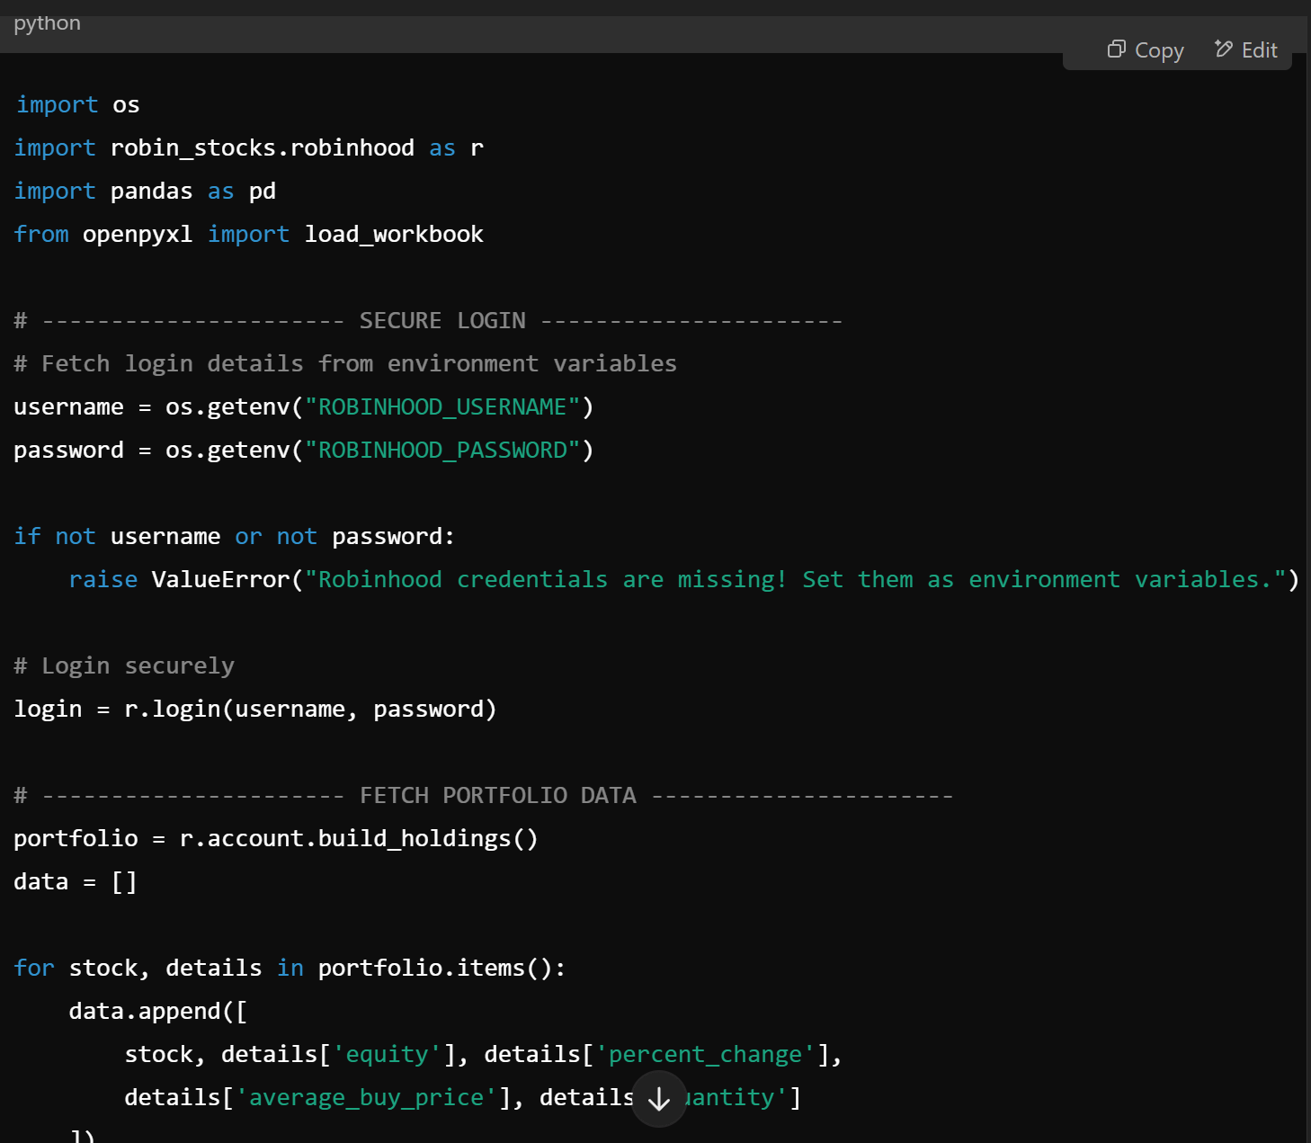Click the FETCH PORTFOLIO DATA comment heading
The image size is (1311, 1143).
[497, 796]
